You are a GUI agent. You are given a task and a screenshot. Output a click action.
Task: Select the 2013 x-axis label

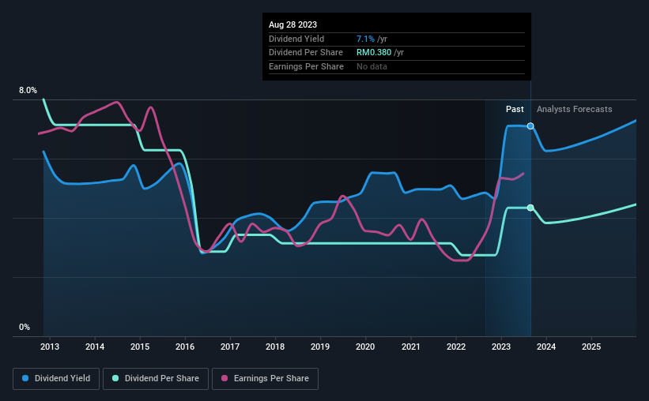[x=50, y=347]
